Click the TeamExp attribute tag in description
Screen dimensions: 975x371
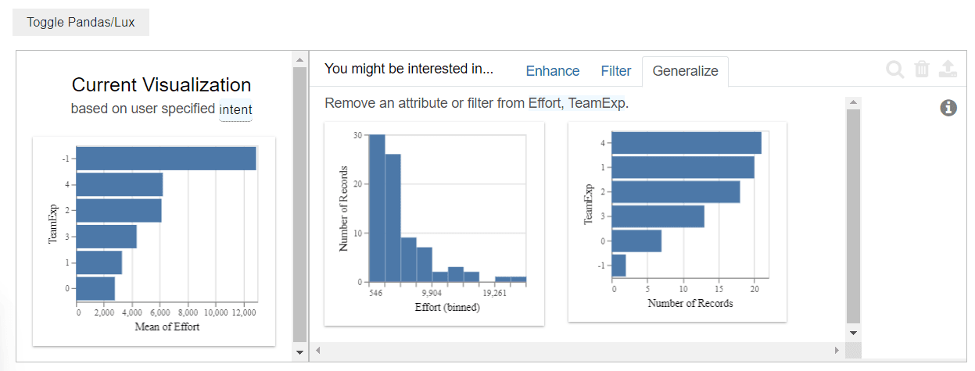(597, 103)
